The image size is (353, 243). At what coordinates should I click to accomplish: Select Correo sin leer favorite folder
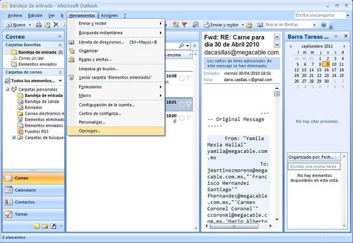pyautogui.click(x=31, y=58)
